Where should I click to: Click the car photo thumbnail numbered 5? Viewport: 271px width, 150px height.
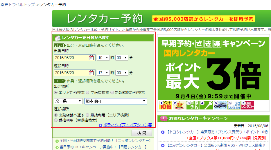coord(220,105)
